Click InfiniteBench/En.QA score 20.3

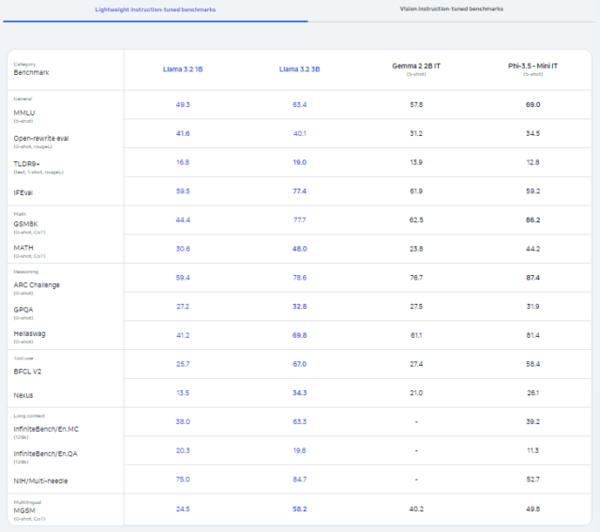click(183, 450)
